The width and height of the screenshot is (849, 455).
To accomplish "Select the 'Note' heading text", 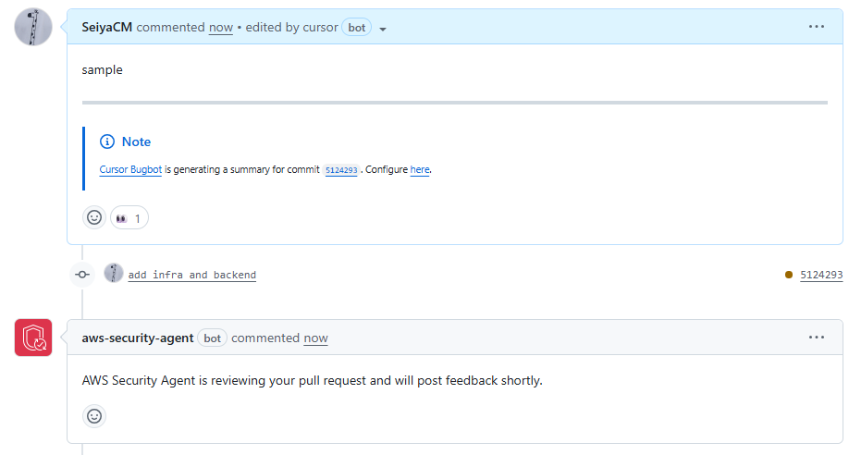I will (137, 141).
